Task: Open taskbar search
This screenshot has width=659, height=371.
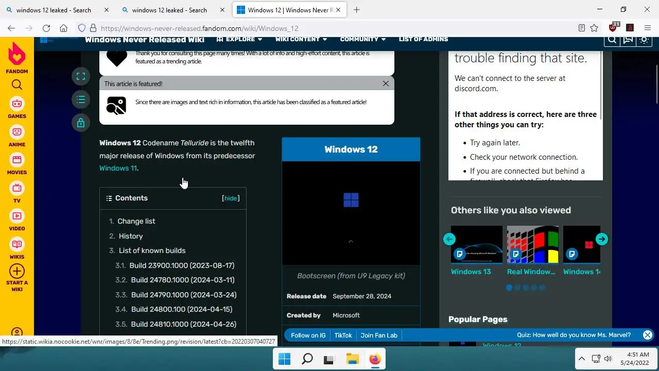Action: 307,359
